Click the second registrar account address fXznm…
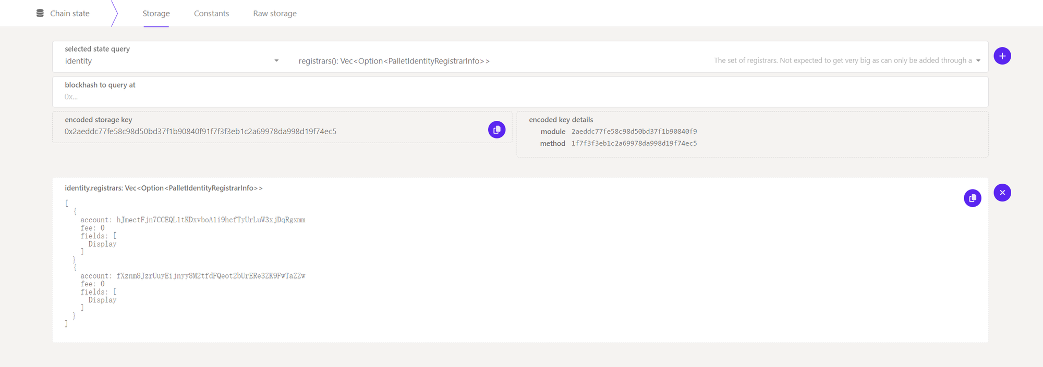Viewport: 1043px width, 367px height. point(211,276)
